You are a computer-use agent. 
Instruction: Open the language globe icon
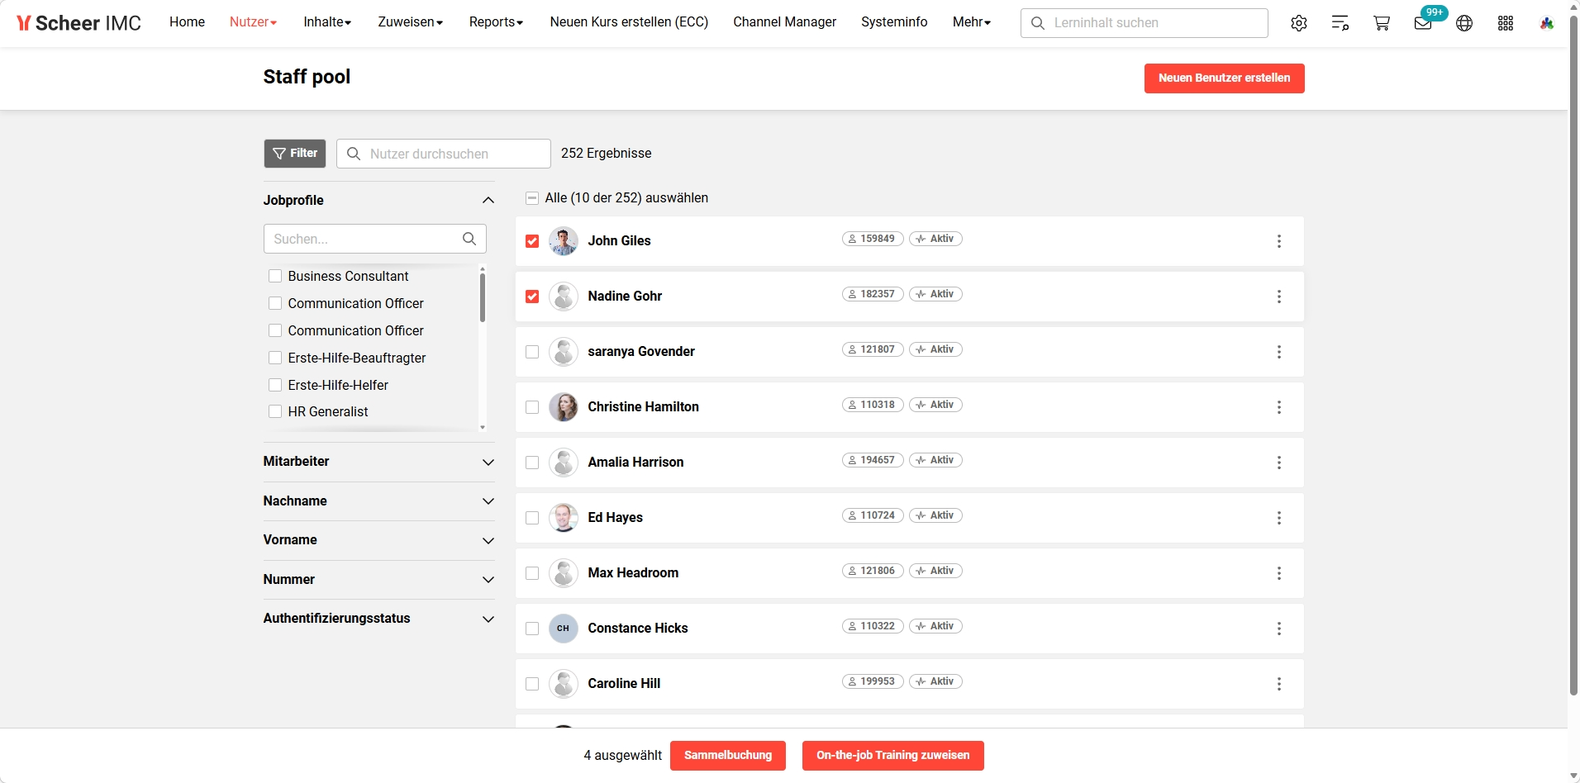pos(1464,23)
